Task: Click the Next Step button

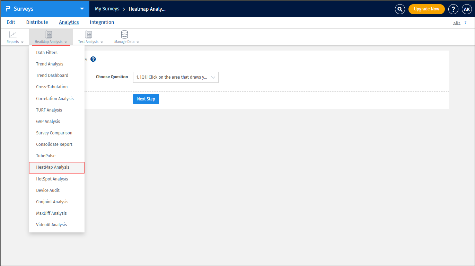Action: [x=146, y=99]
